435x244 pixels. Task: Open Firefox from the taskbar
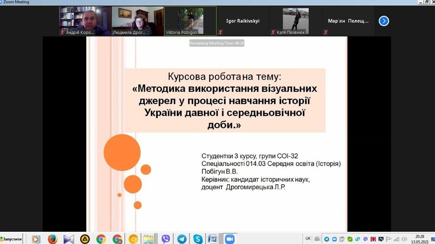click(53, 239)
